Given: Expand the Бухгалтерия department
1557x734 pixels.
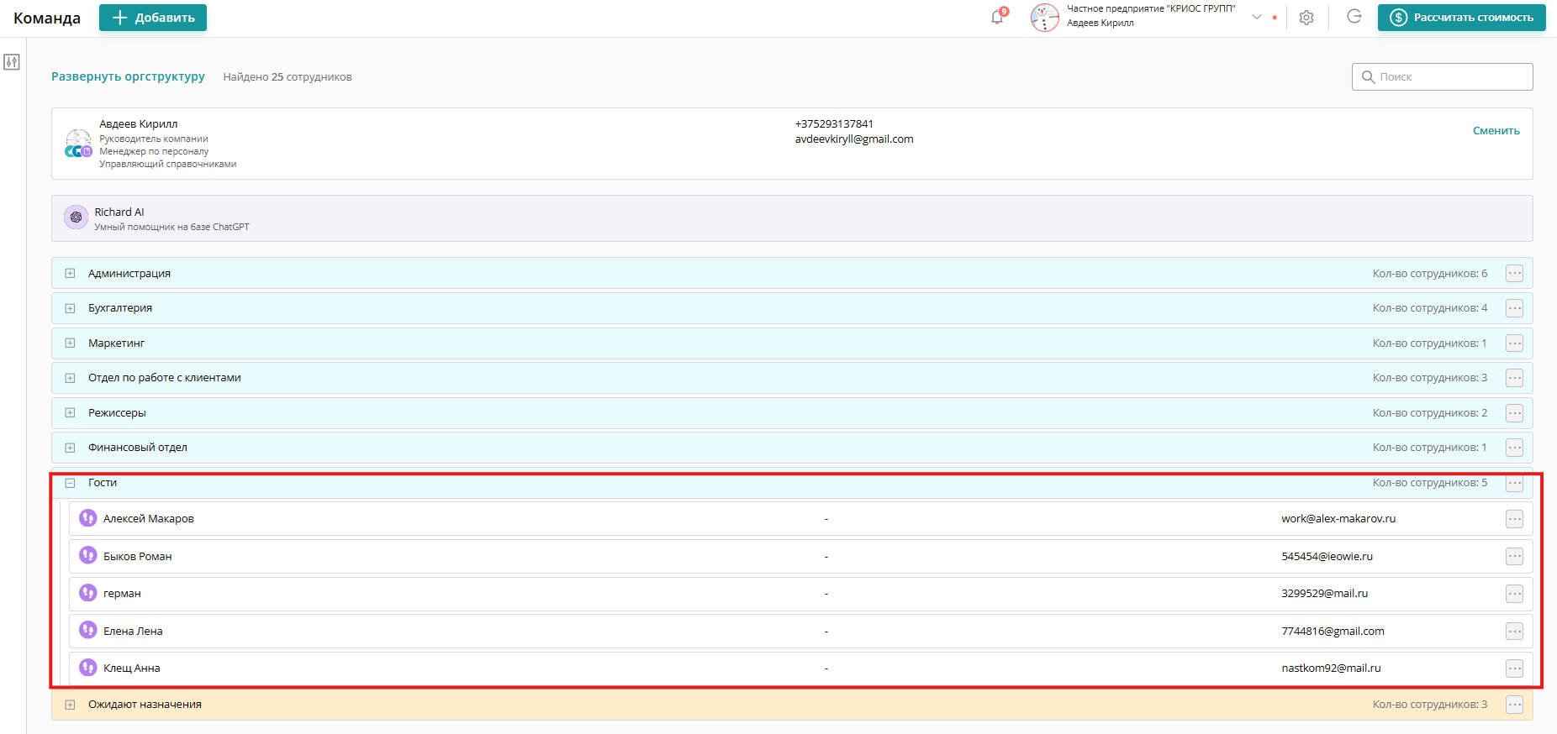Looking at the screenshot, I should point(70,308).
